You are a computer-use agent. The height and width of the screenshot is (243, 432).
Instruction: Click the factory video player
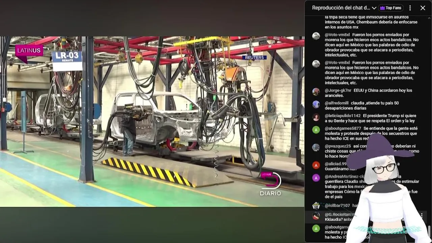click(x=152, y=122)
